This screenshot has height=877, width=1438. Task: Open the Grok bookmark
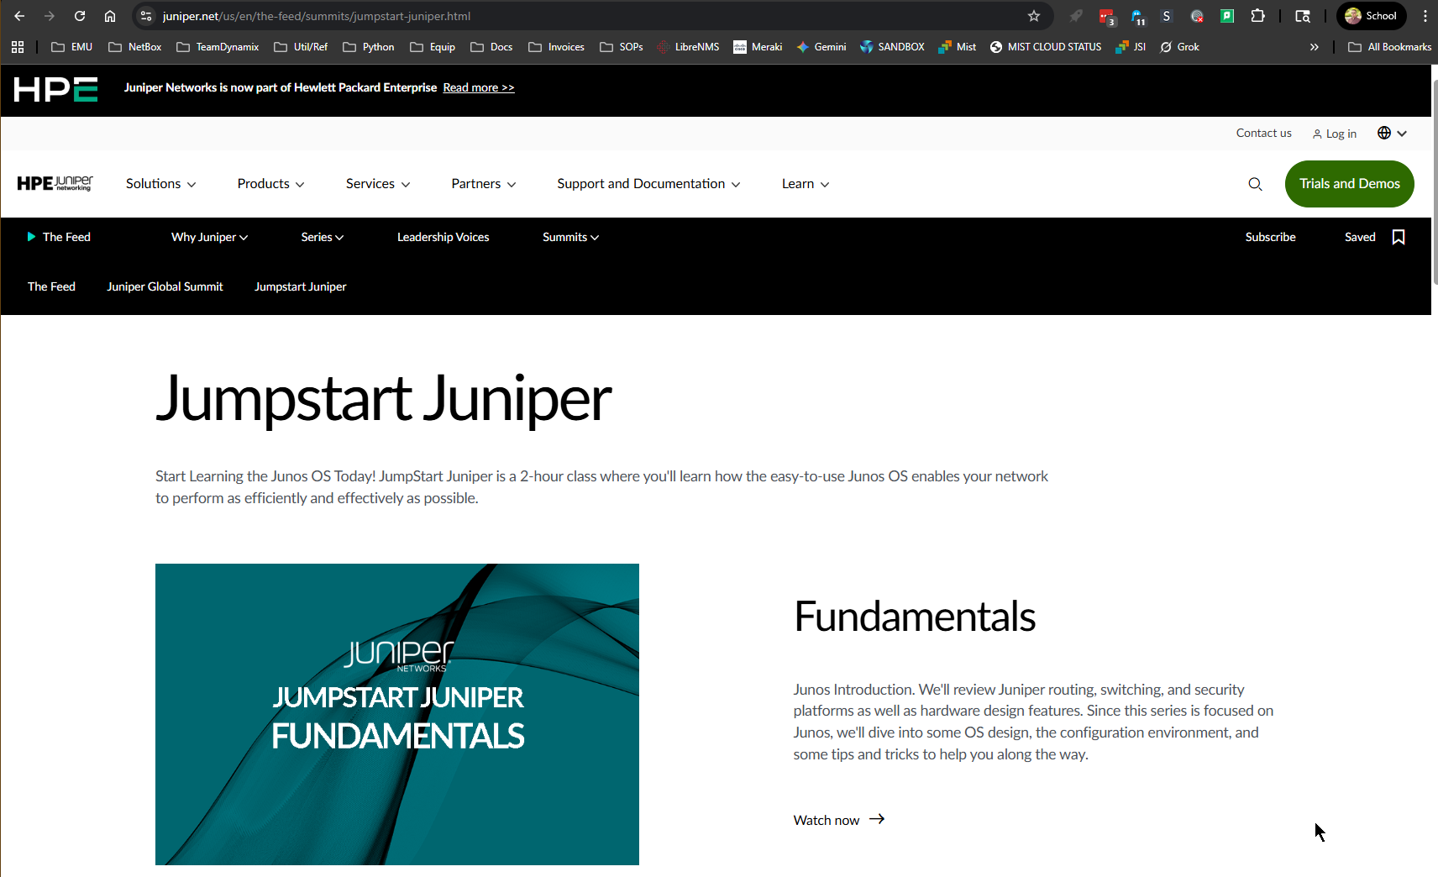click(1179, 47)
